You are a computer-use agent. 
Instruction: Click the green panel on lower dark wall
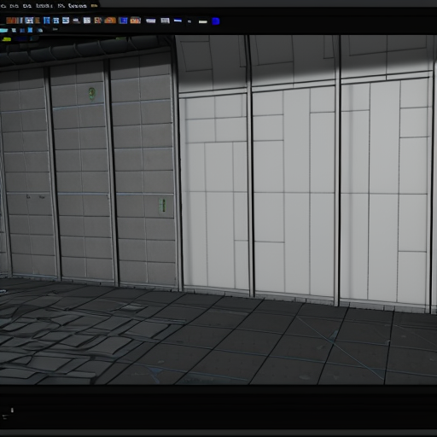coord(162,205)
